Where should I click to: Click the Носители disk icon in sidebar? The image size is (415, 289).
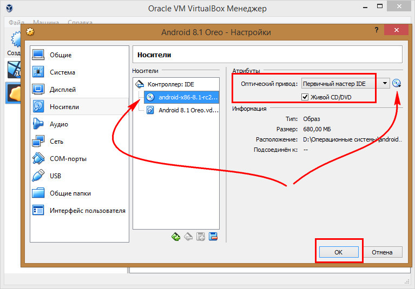(x=38, y=106)
